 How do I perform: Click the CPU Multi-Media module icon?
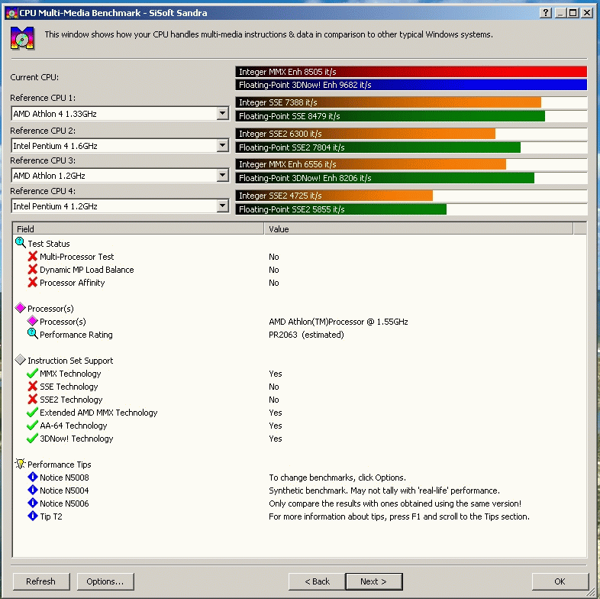point(23,38)
